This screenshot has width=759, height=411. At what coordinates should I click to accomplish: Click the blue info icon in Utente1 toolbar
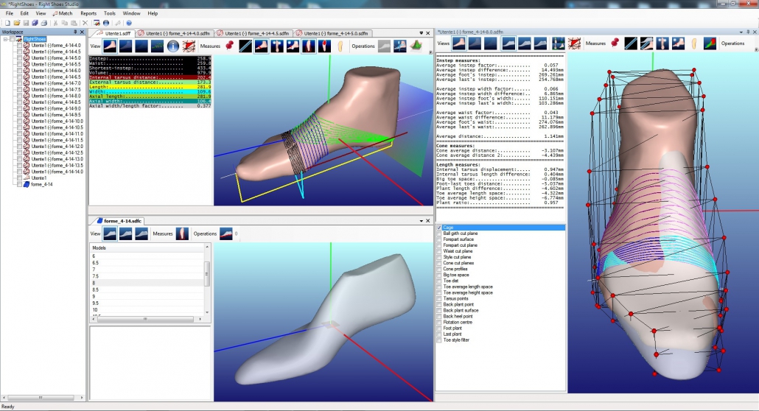tap(173, 46)
